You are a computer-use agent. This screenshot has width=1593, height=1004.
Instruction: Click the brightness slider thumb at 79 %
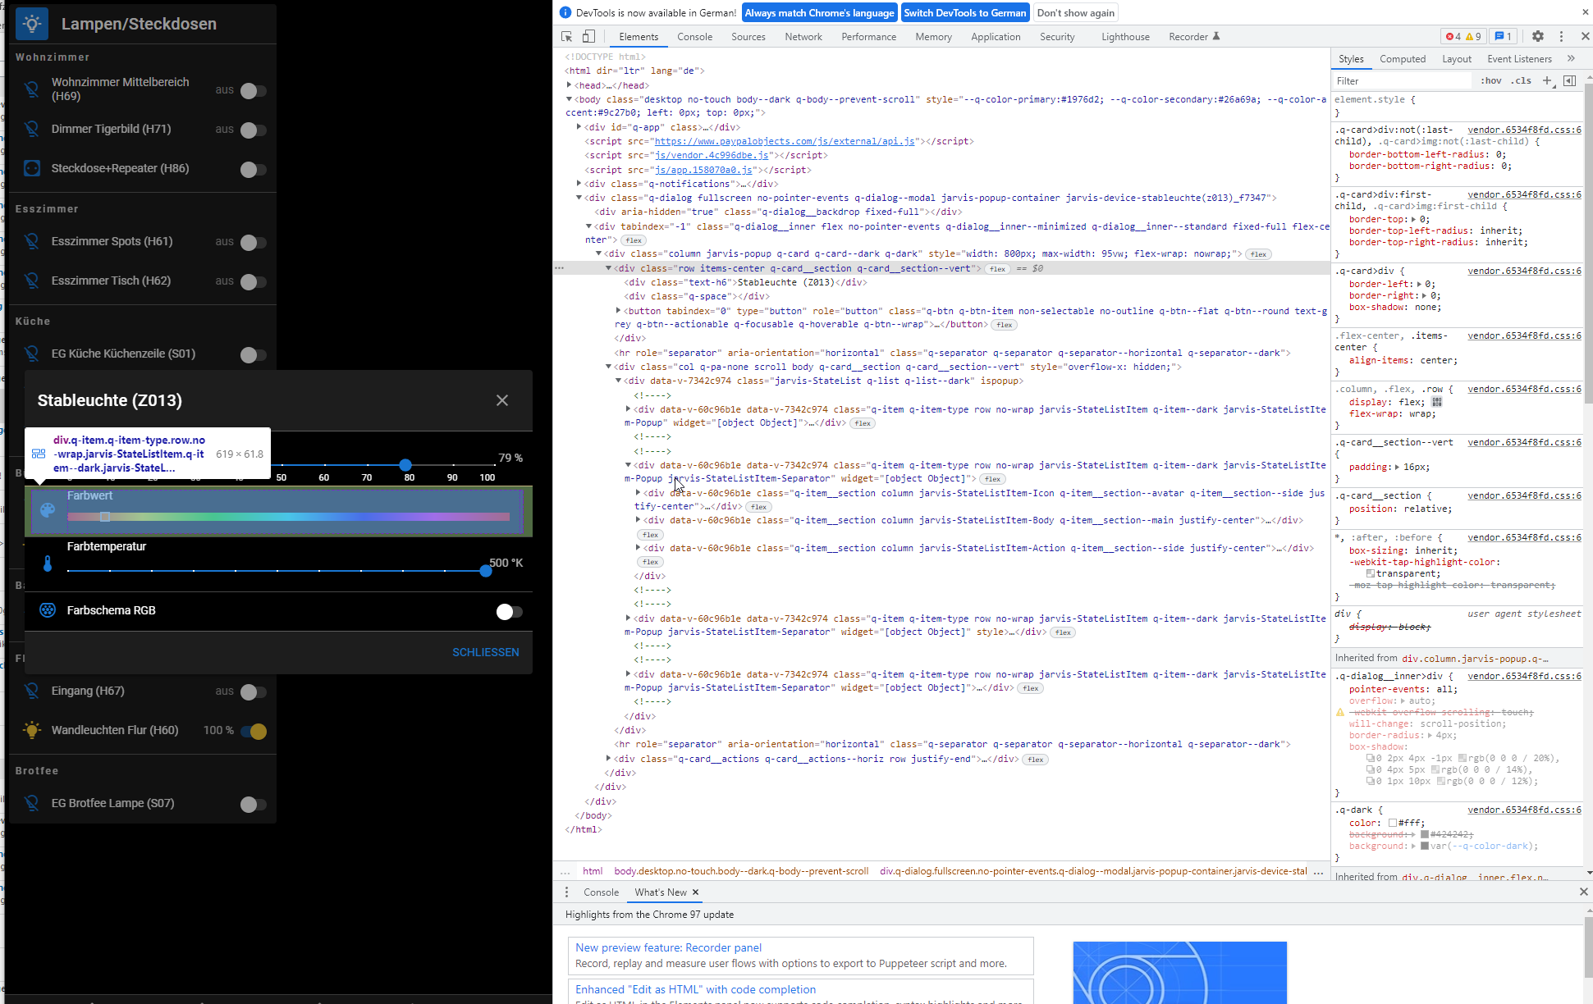[405, 465]
